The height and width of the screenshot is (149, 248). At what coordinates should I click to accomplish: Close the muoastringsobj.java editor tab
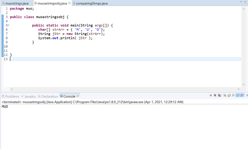pos(69,3)
